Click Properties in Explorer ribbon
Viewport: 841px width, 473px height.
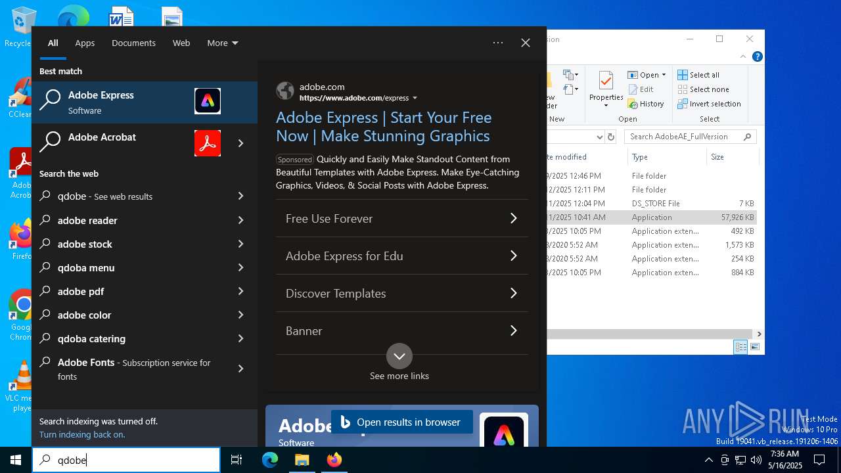click(x=606, y=89)
